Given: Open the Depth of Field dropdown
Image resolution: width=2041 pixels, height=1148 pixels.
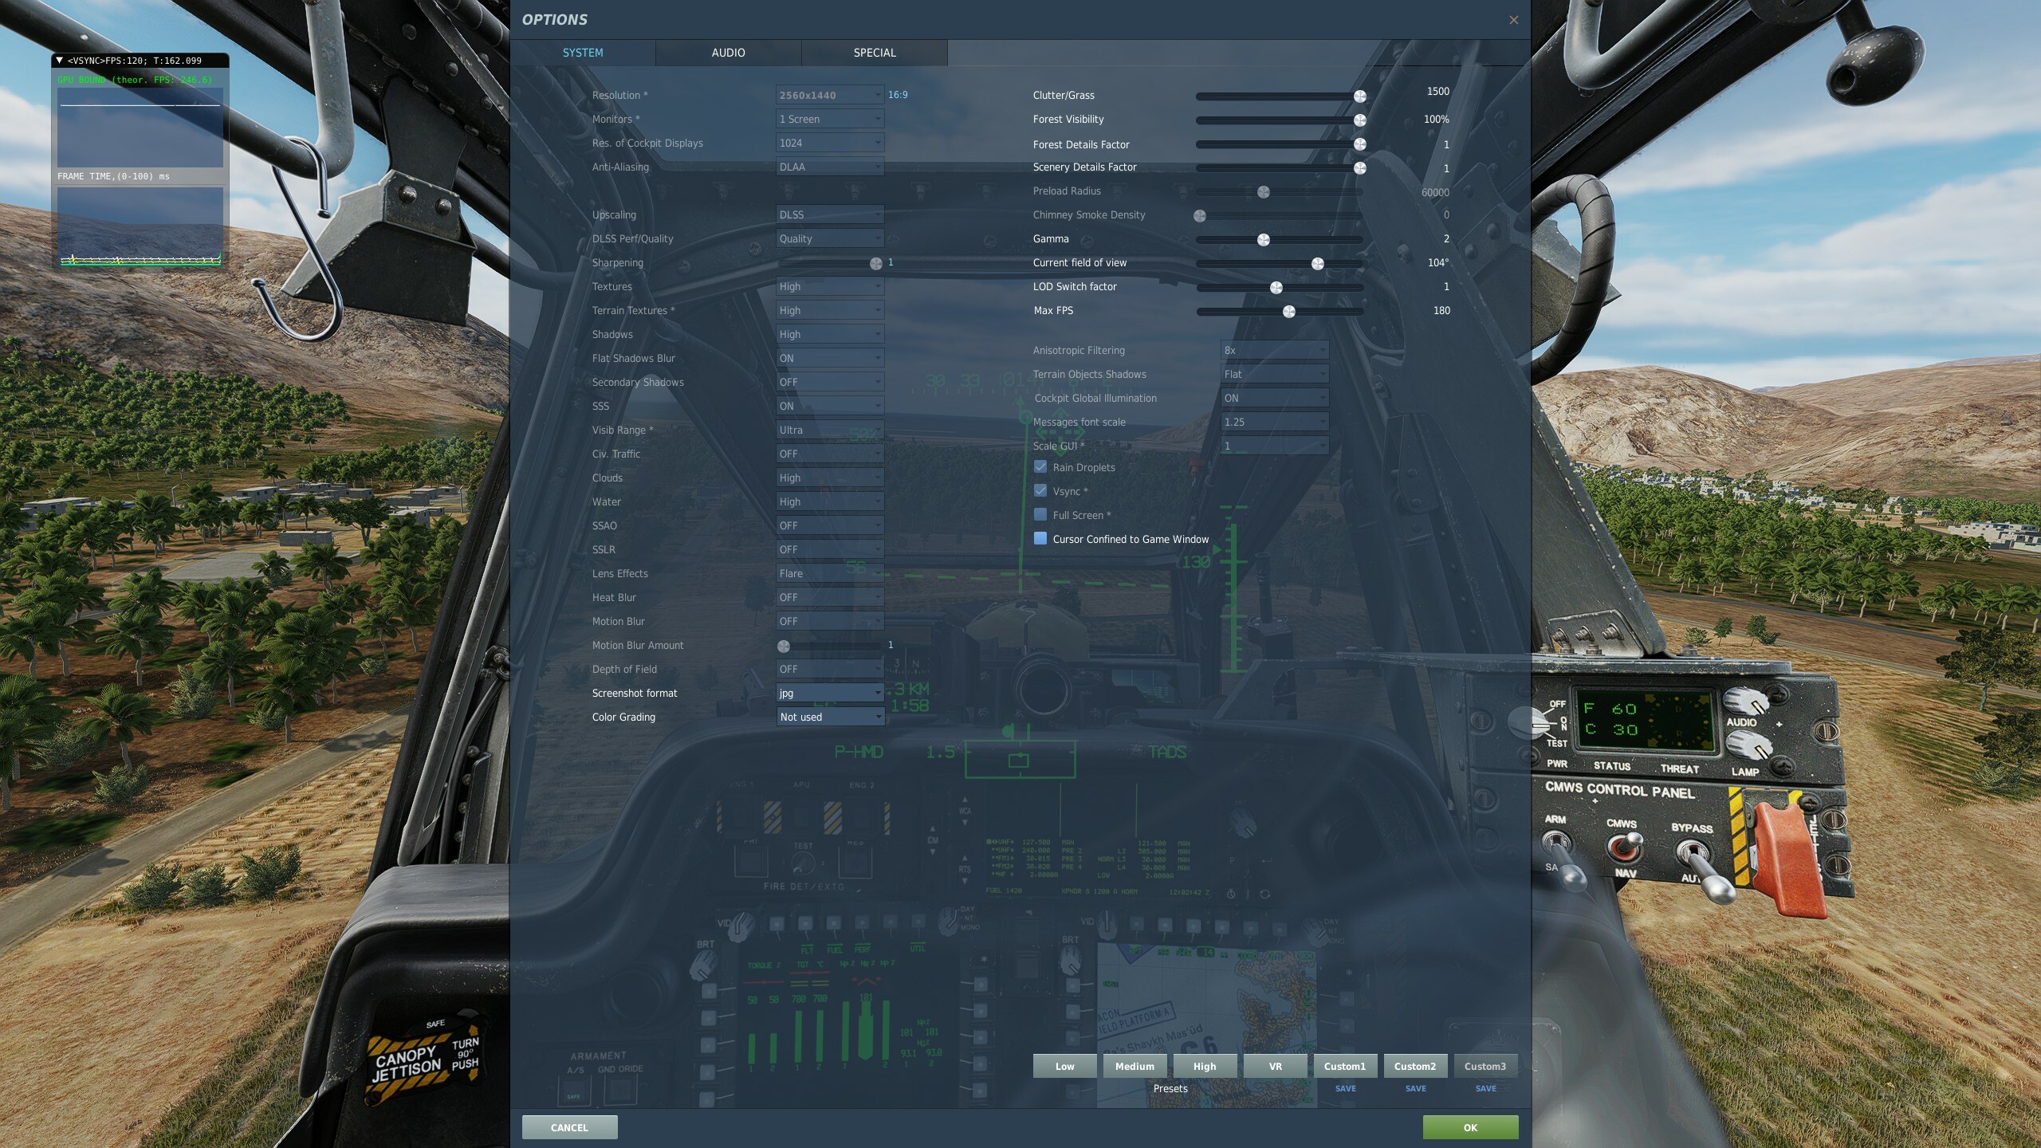Looking at the screenshot, I should coord(830,669).
